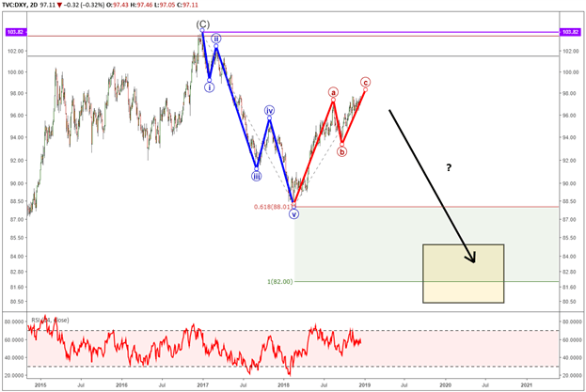Click the 1(82.00) Fibonacci level label
The height and width of the screenshot is (392, 586).
coord(280,281)
